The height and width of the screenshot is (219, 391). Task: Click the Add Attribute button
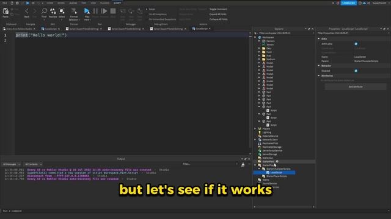[x=356, y=86]
